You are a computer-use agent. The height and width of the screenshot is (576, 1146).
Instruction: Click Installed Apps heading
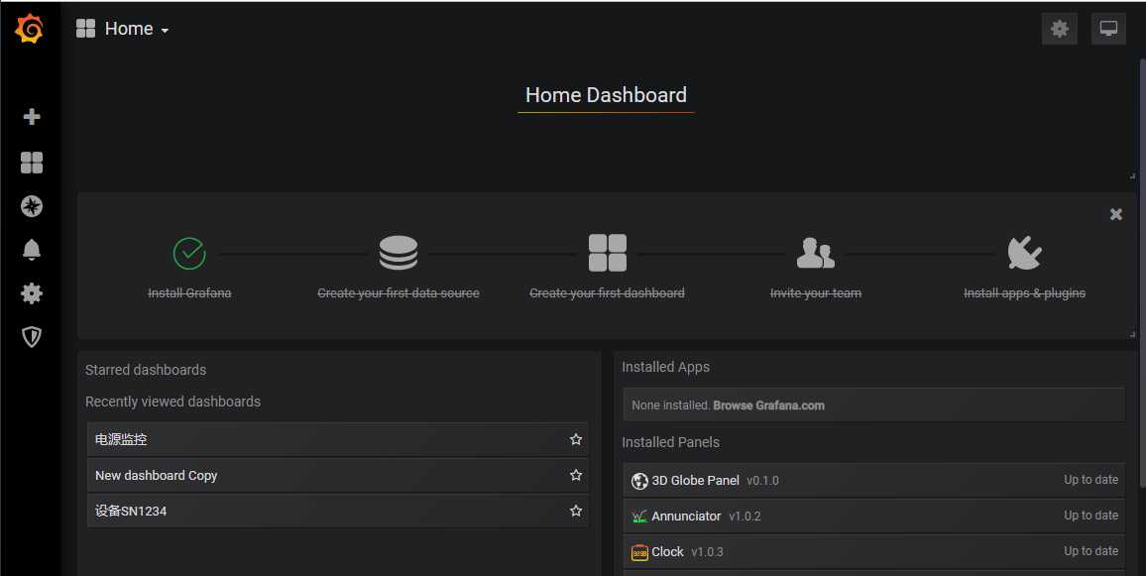[x=666, y=367]
